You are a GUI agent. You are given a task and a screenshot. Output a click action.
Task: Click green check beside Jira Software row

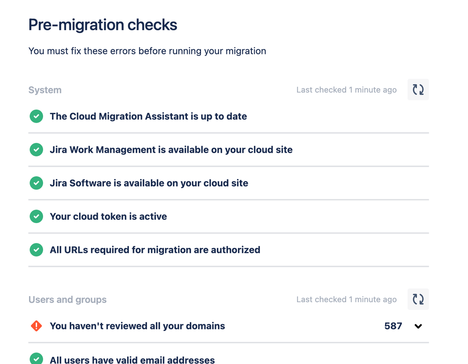37,183
